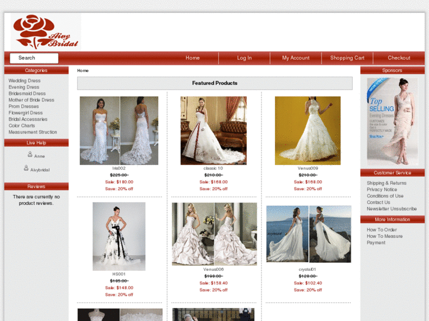The image size is (429, 321).
Task: Open the How To Measure link
Action: (385, 236)
